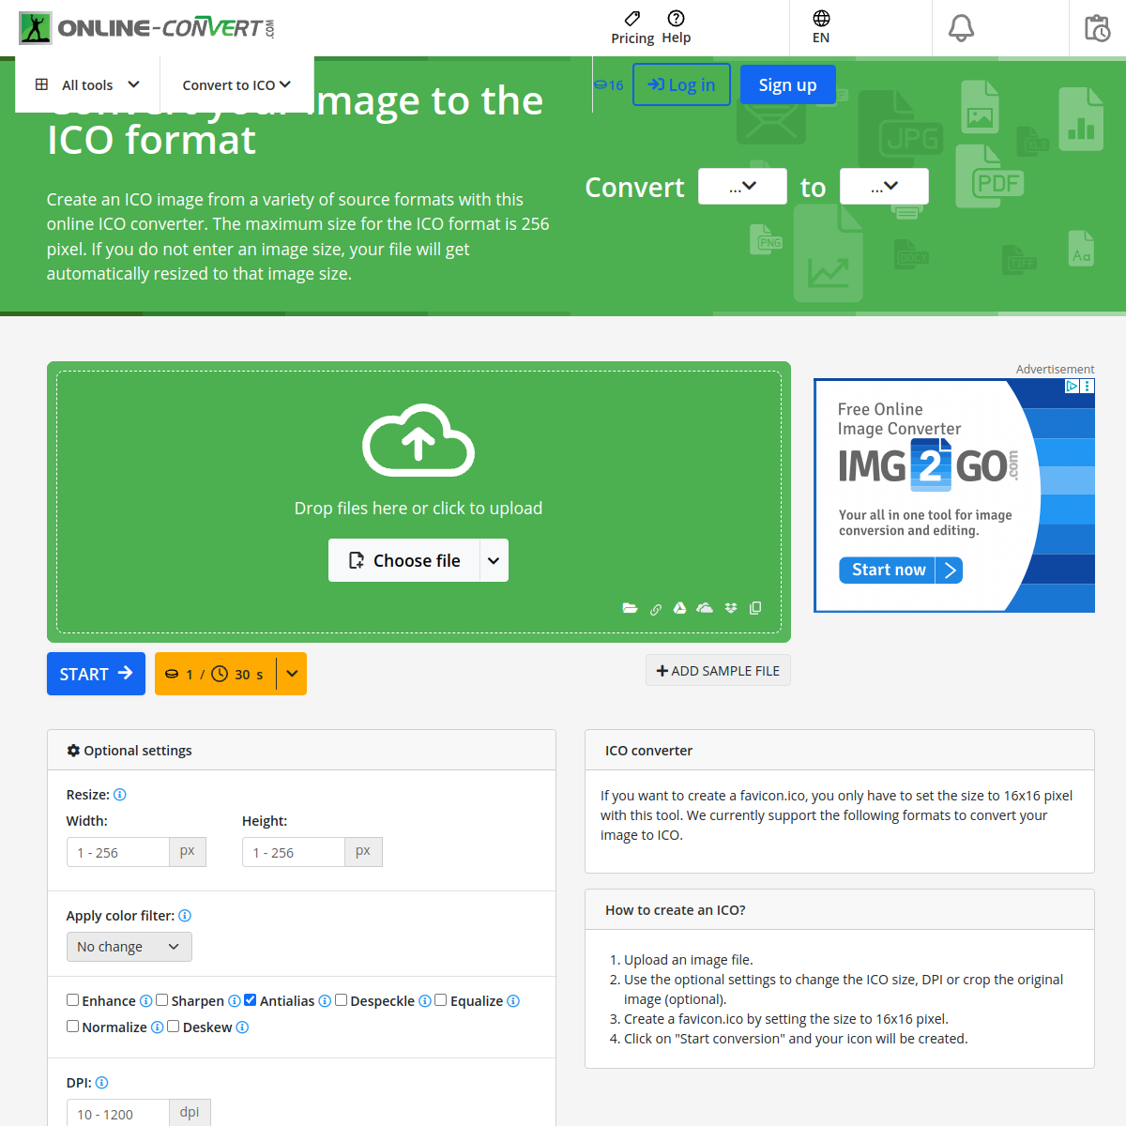
Task: Click the info icon next to Resize
Action: 120,795
